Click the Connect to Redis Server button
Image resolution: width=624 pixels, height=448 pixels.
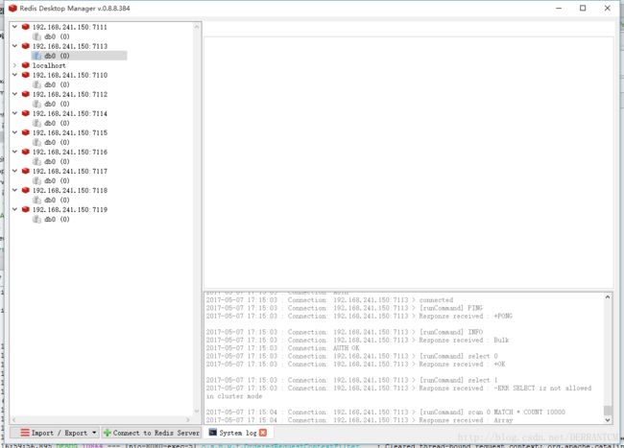tap(152, 433)
